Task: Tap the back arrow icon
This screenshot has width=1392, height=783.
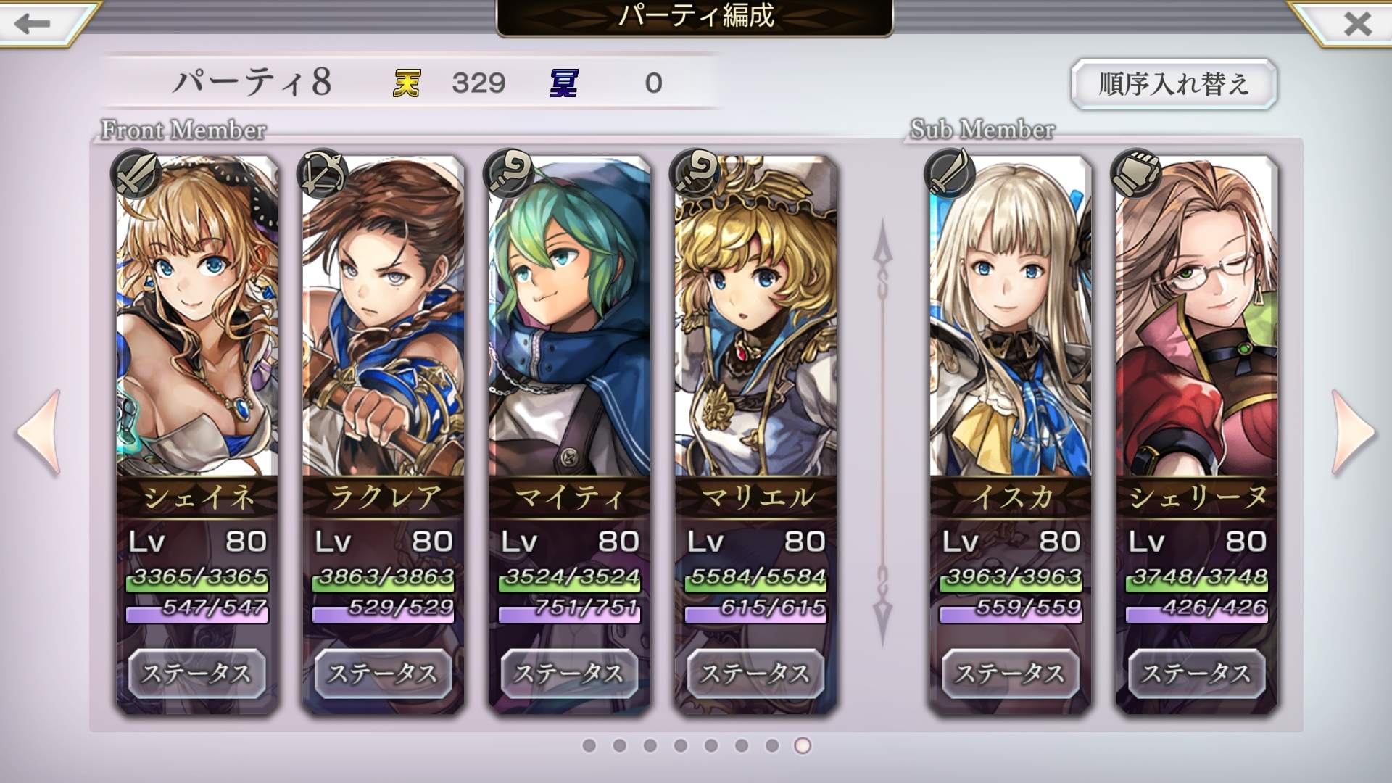Action: tap(32, 23)
